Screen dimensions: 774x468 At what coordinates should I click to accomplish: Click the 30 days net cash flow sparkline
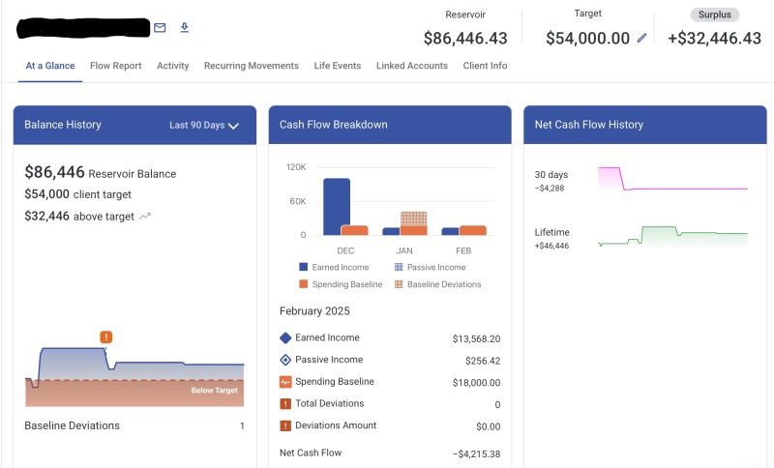tap(672, 179)
